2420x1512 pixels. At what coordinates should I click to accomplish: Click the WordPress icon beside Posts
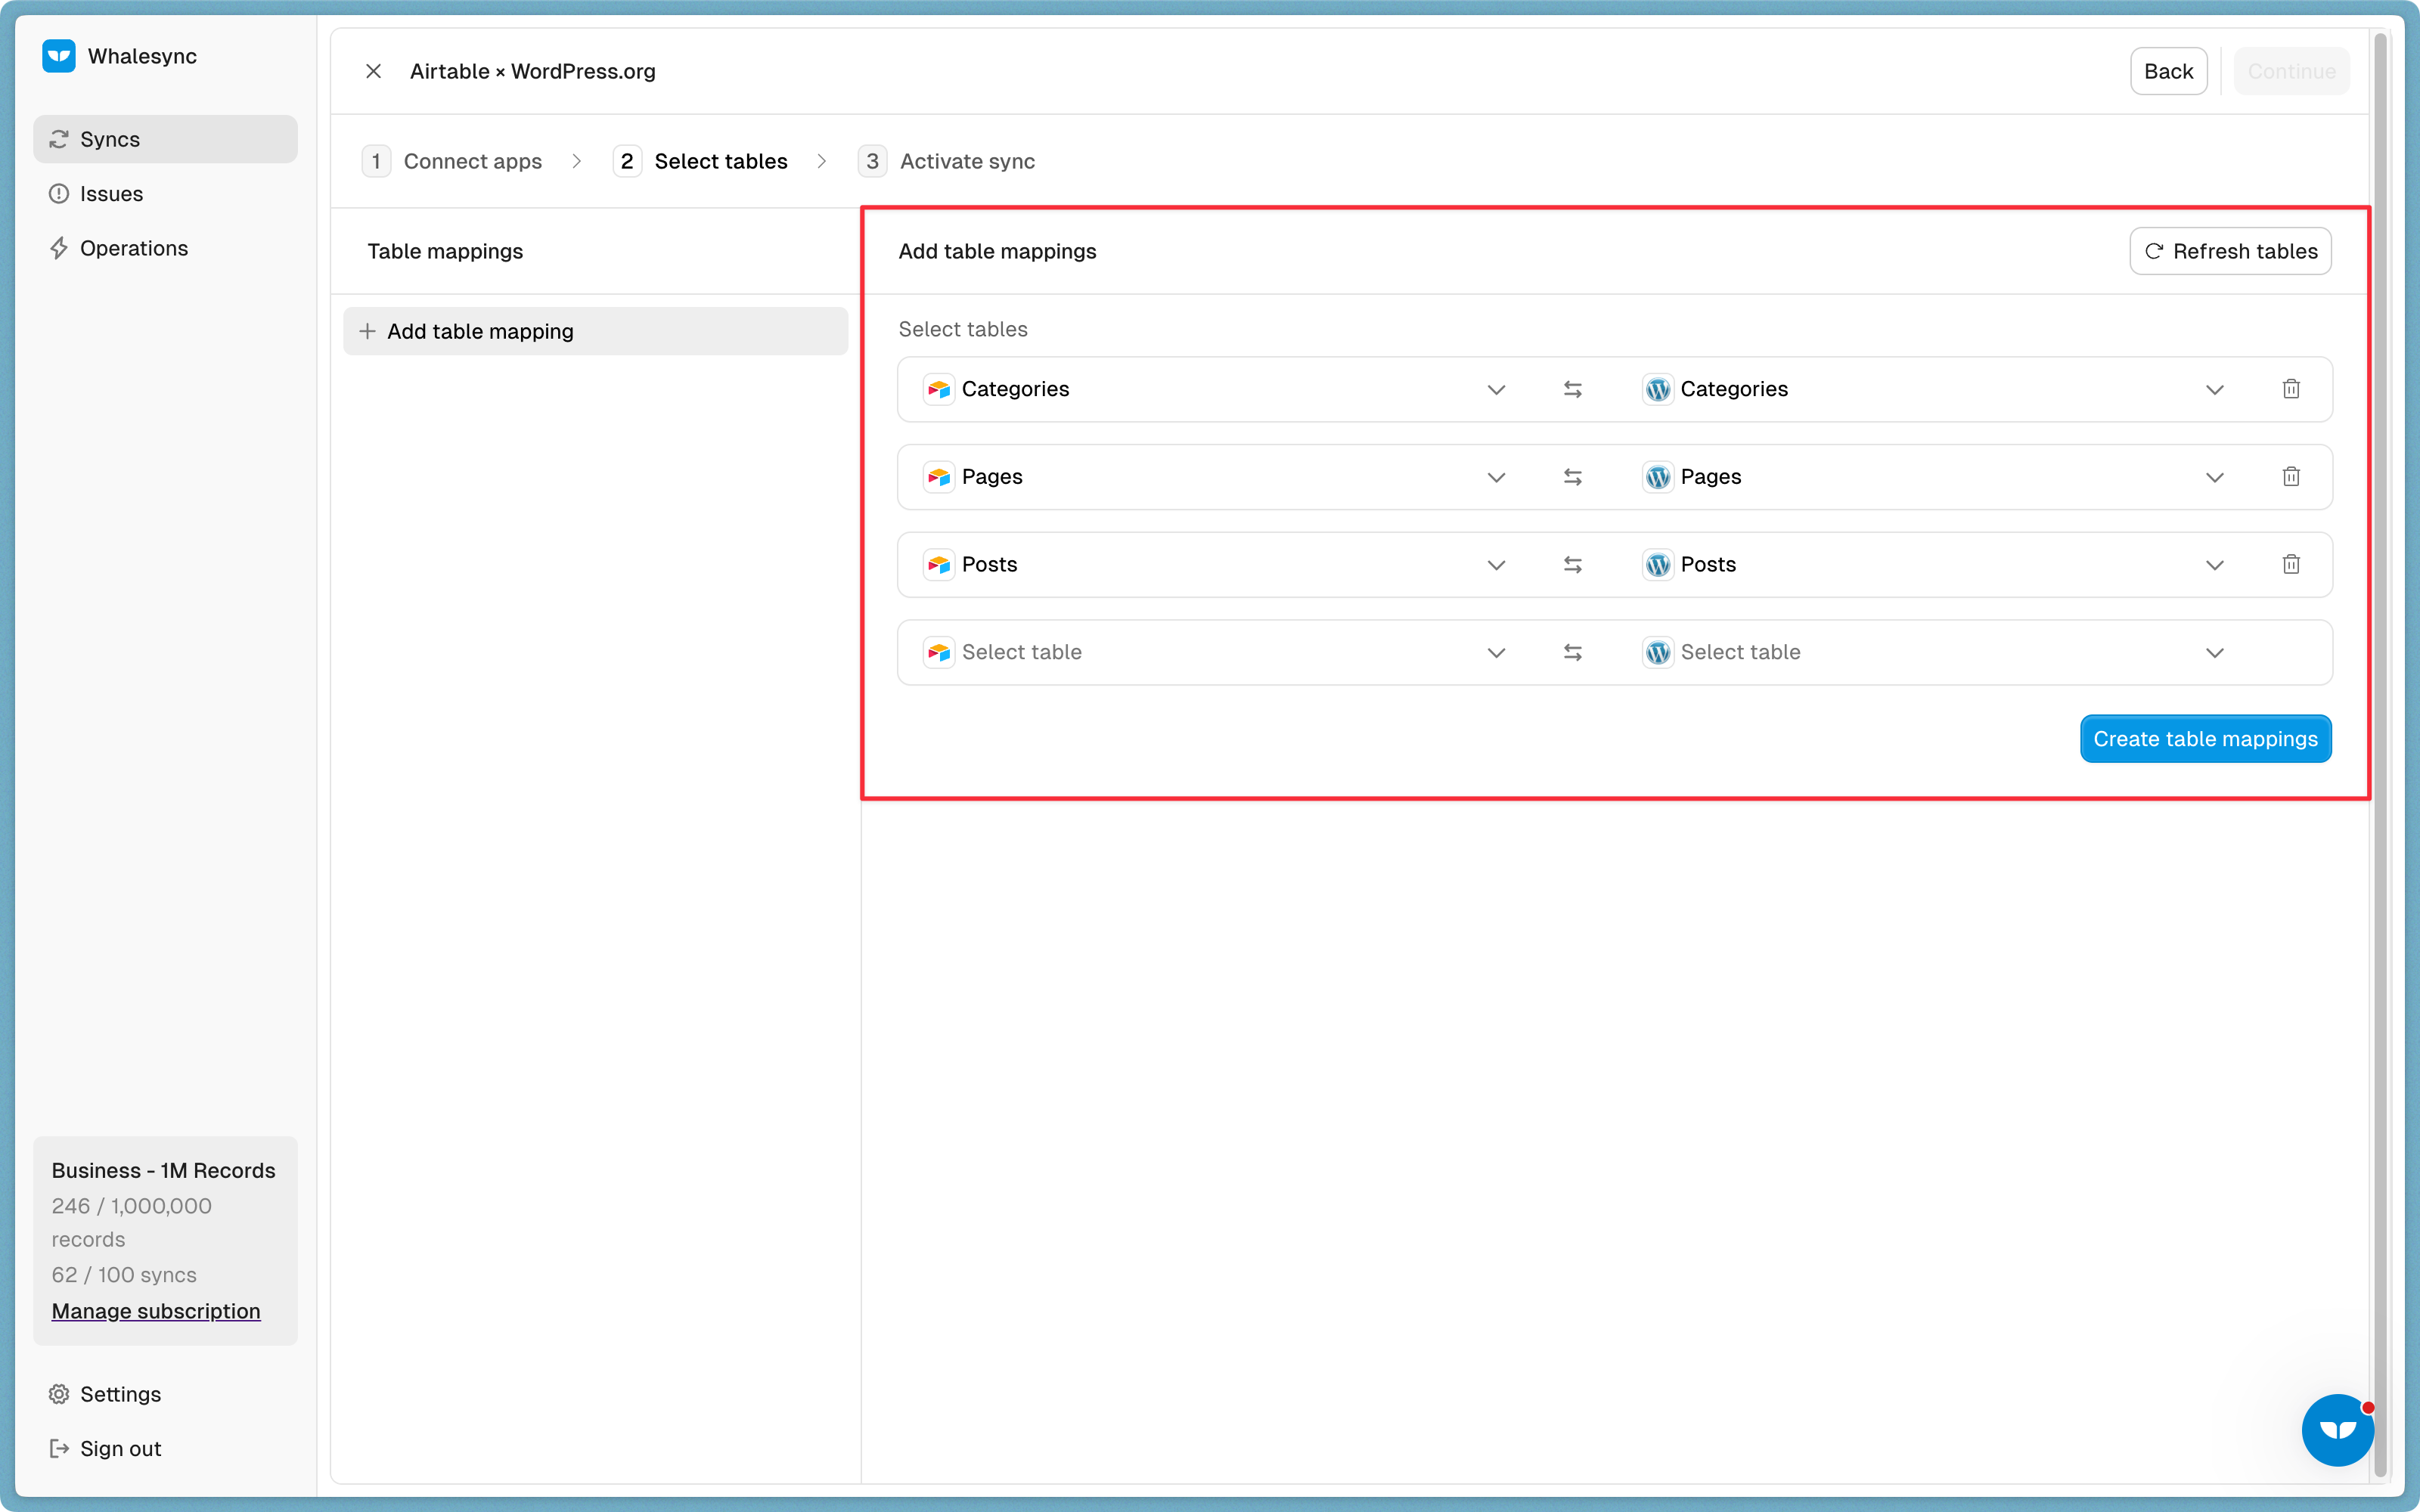click(1657, 565)
